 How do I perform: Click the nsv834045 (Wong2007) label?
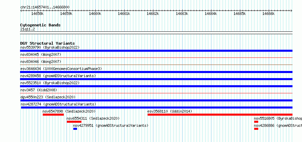pyautogui.click(x=41, y=54)
